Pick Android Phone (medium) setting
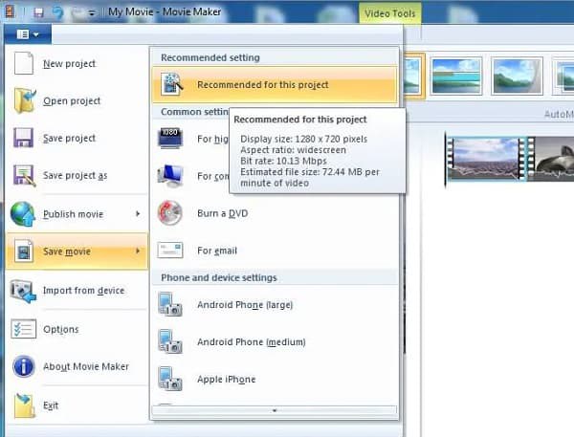Viewport: 574px width, 437px height. point(275,341)
